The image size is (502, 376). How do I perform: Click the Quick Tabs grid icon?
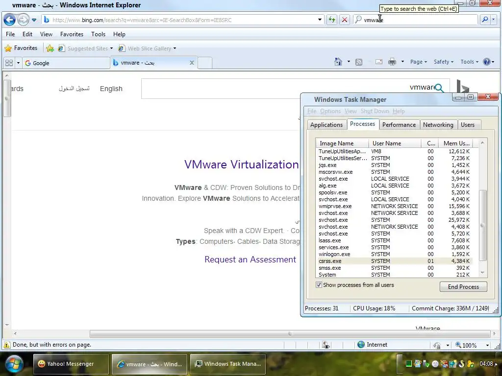tap(9, 63)
